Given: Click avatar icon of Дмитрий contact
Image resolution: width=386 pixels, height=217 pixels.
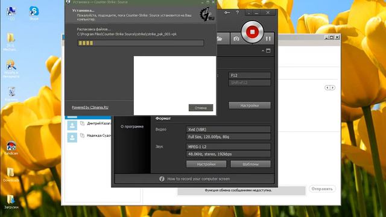Looking at the screenshot, I should coord(72,125).
